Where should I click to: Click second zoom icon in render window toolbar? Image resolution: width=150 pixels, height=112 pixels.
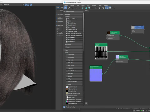click(x=28, y=5)
